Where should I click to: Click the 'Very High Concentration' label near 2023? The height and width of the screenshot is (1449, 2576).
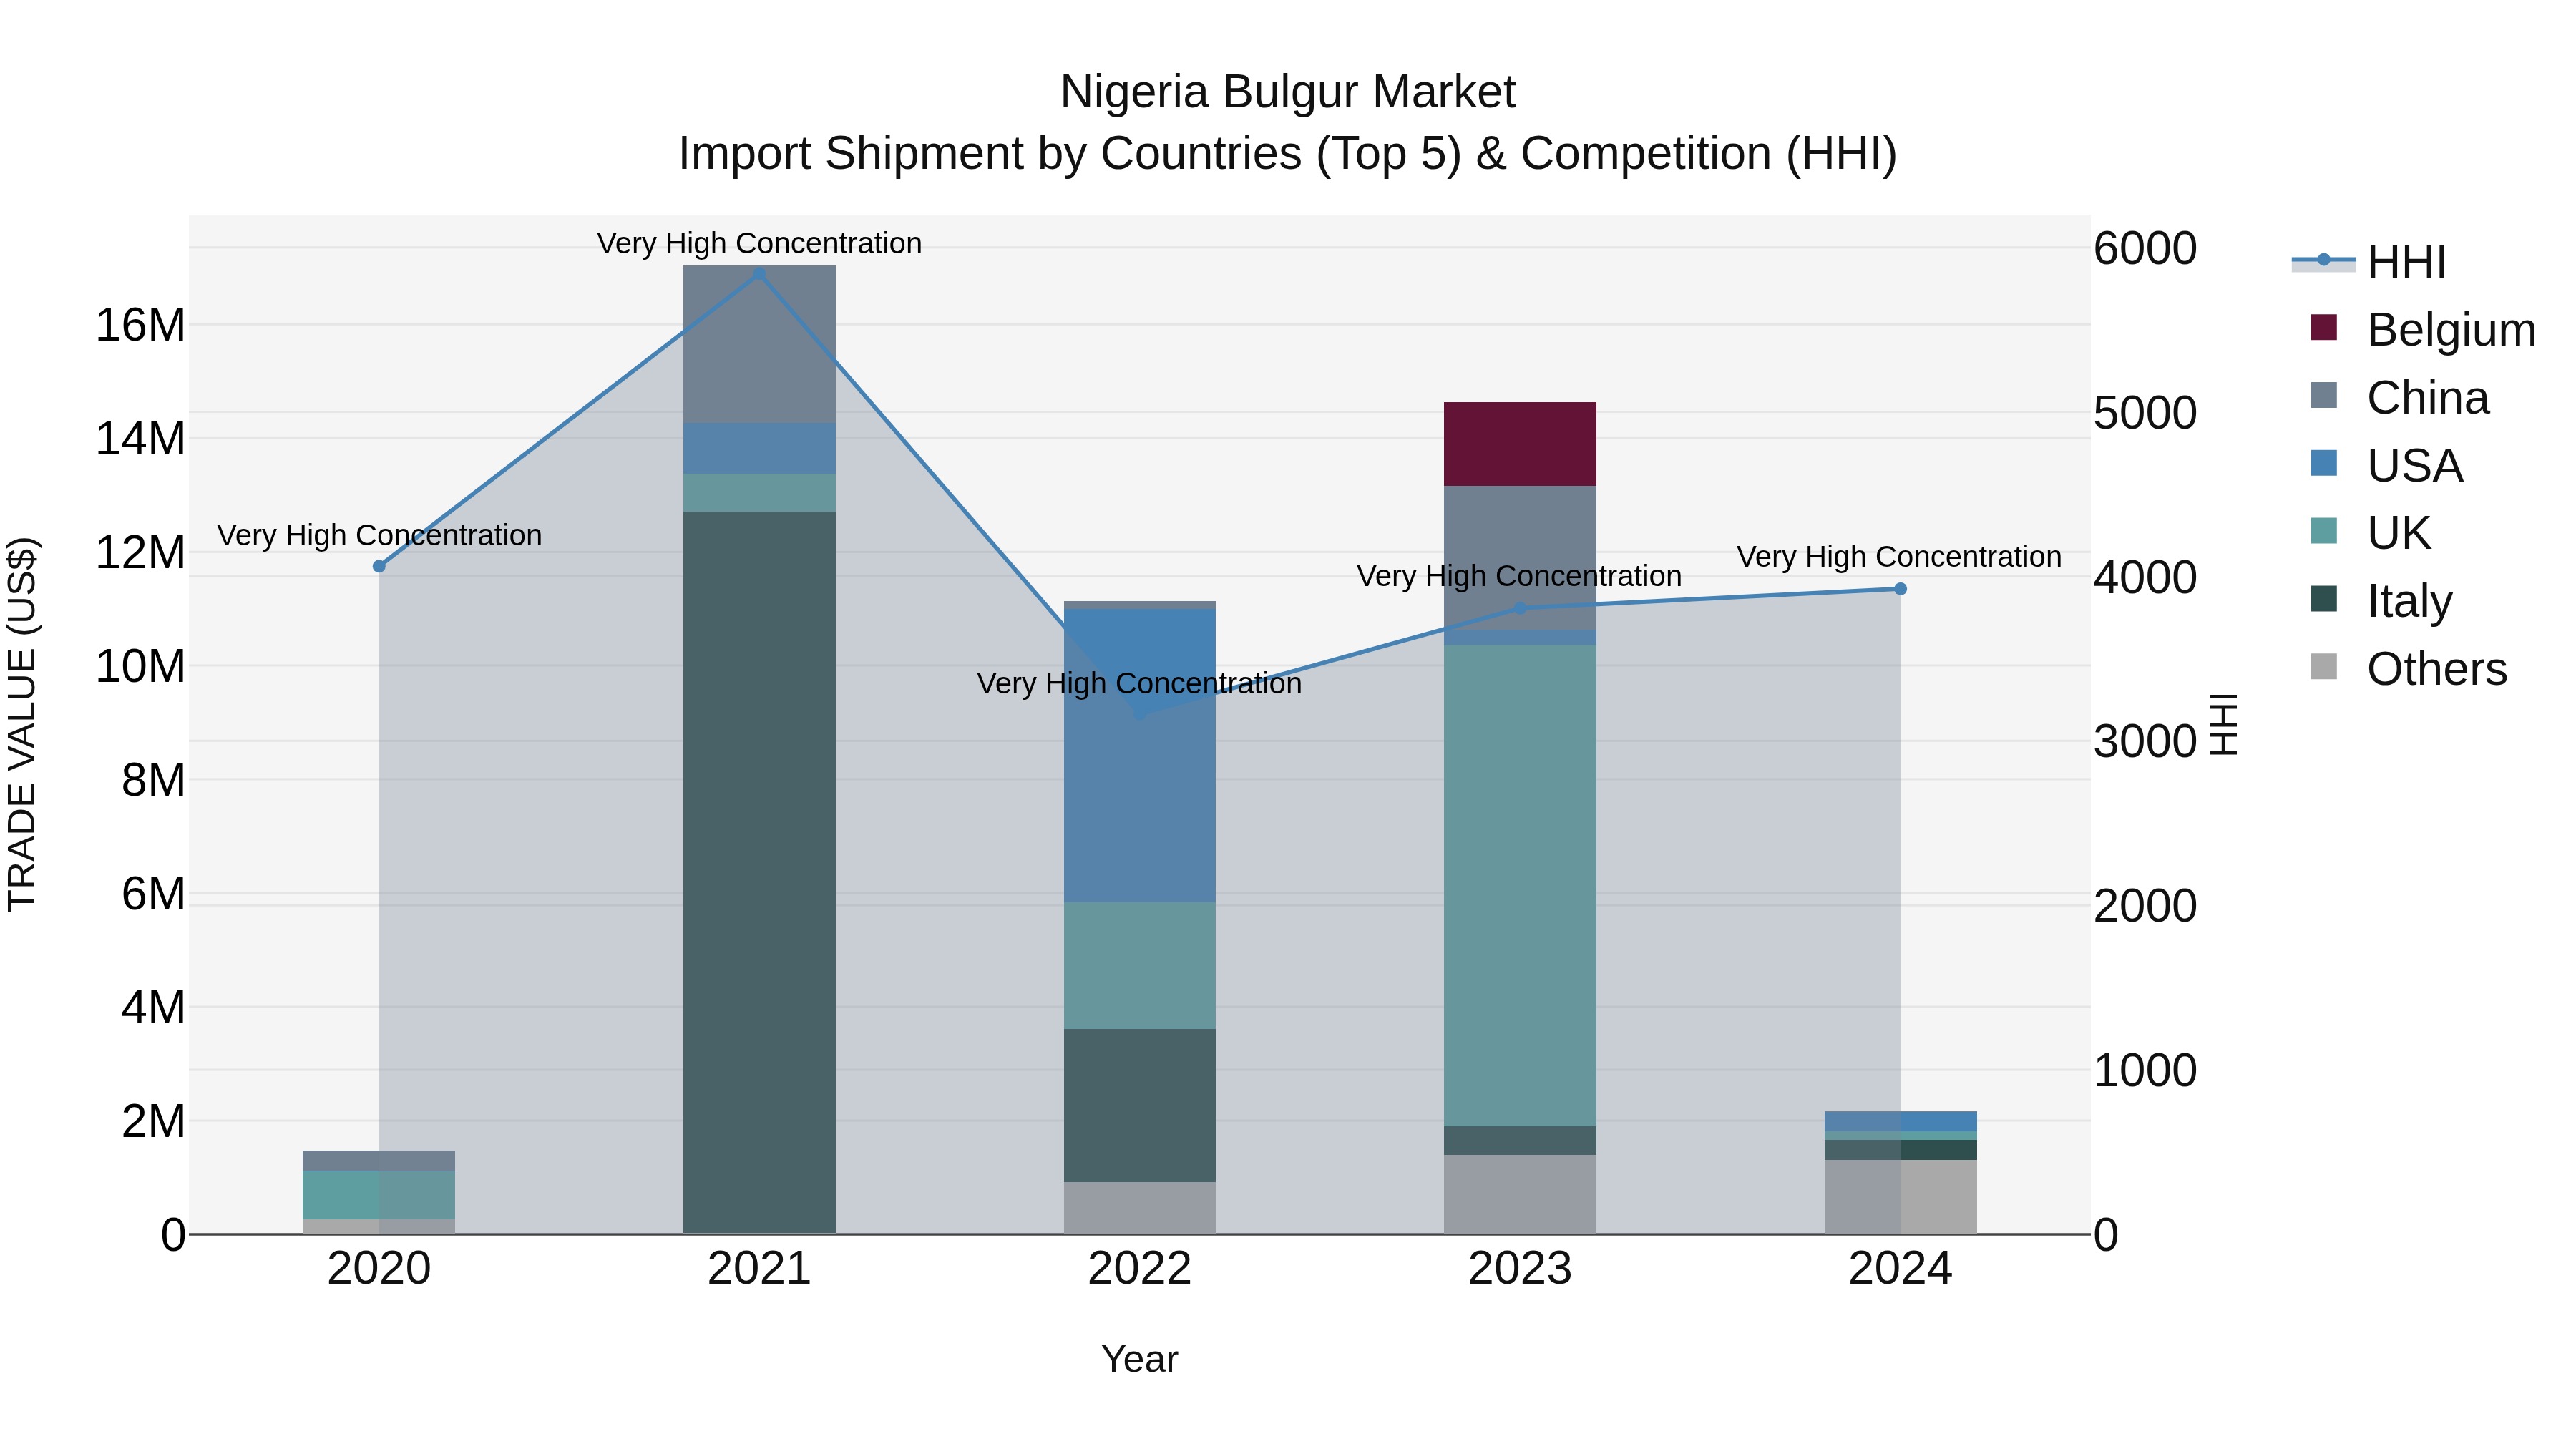pyautogui.click(x=1520, y=576)
